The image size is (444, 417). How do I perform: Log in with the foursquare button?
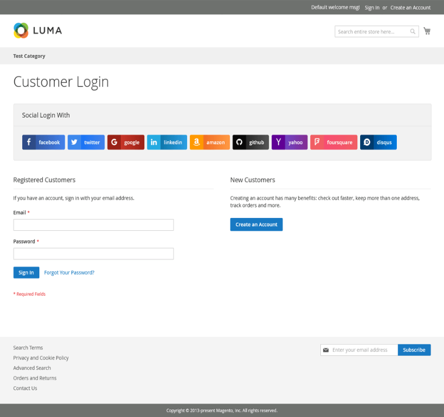pos(334,142)
